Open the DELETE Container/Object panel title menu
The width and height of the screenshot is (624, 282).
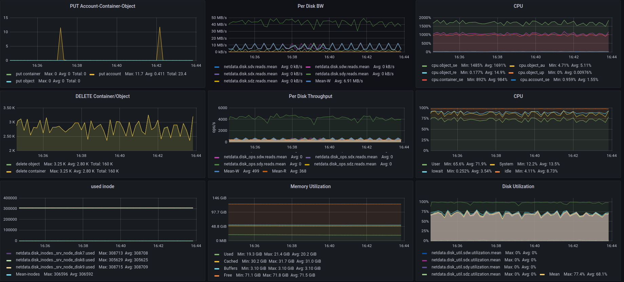(102, 96)
